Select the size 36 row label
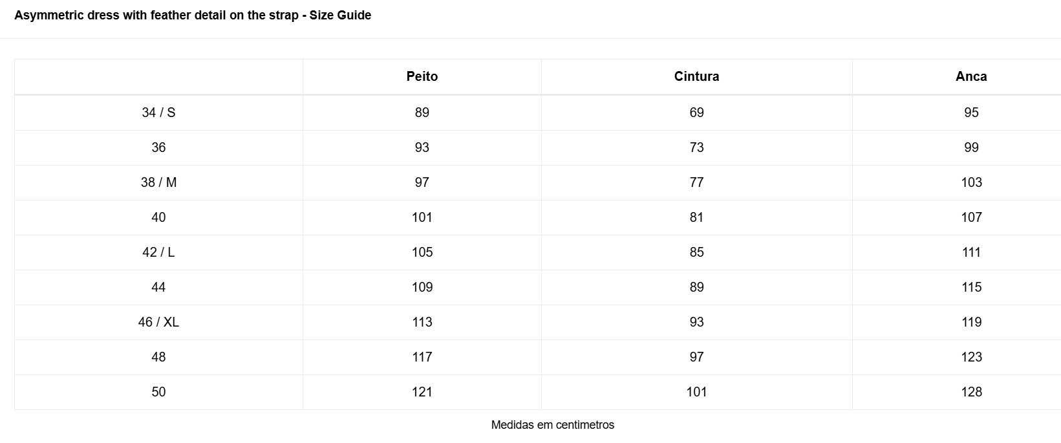 [x=158, y=147]
